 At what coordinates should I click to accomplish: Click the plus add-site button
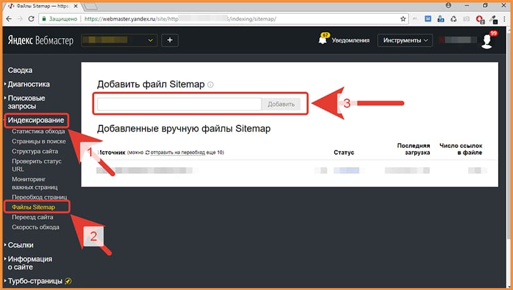pyautogui.click(x=170, y=40)
